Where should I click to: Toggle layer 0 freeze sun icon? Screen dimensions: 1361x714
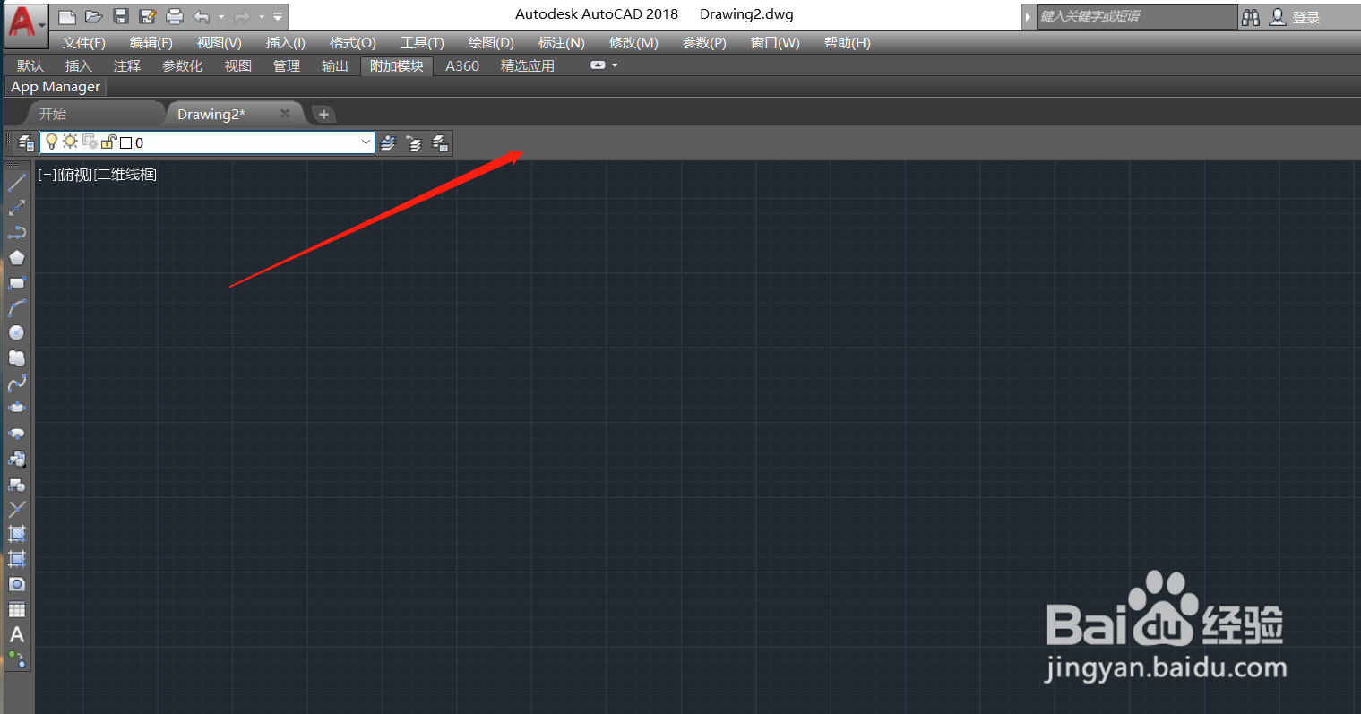click(x=70, y=142)
